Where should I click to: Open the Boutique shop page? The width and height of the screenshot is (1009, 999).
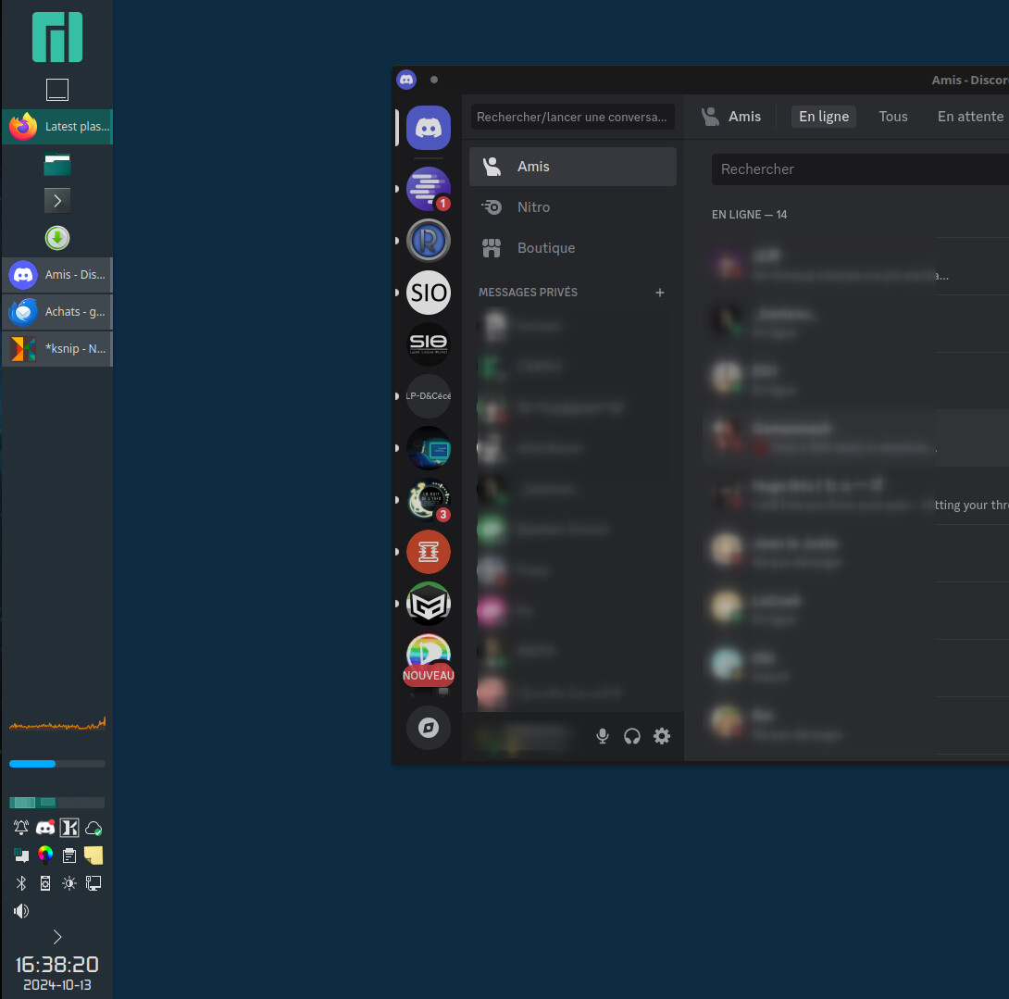545,248
